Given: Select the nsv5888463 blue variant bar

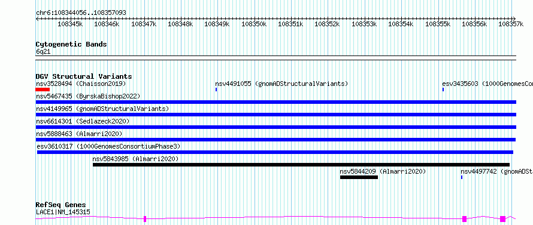Looking at the screenshot, I should point(275,140).
